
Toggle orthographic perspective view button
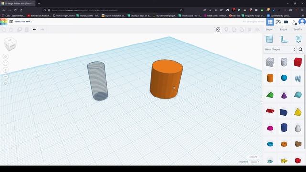[x=5, y=83]
